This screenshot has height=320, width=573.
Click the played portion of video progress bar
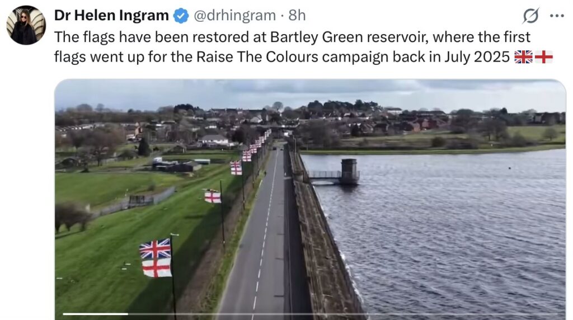pyautogui.click(x=95, y=314)
